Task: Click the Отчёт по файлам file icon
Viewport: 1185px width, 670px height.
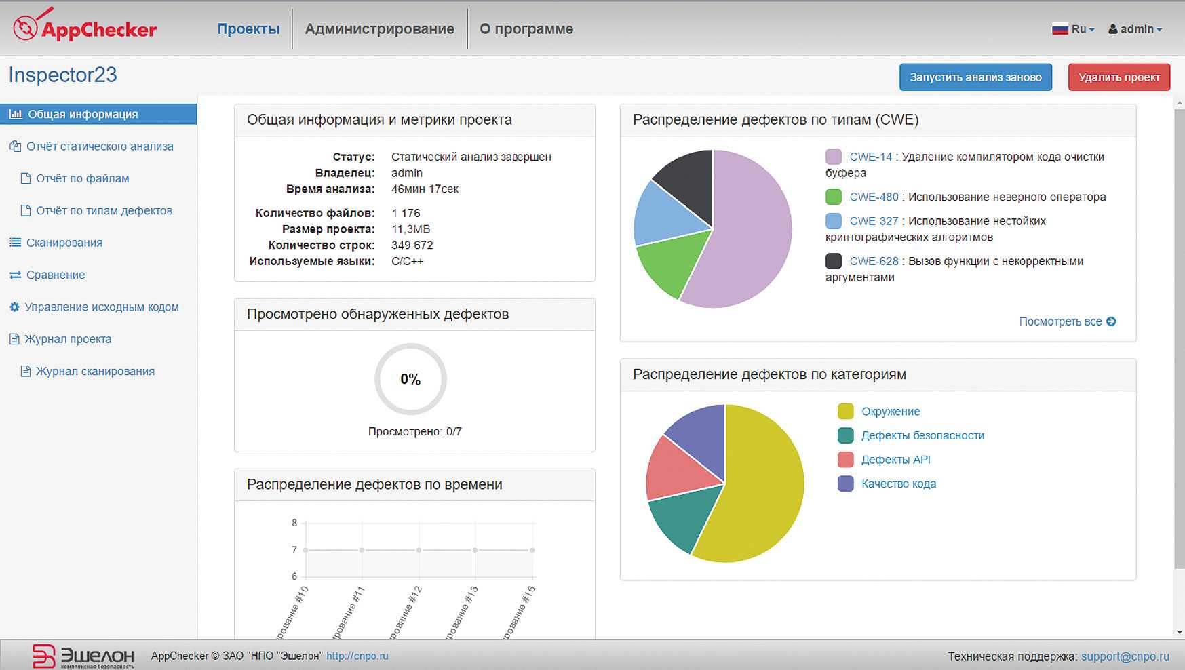Action: click(26, 179)
